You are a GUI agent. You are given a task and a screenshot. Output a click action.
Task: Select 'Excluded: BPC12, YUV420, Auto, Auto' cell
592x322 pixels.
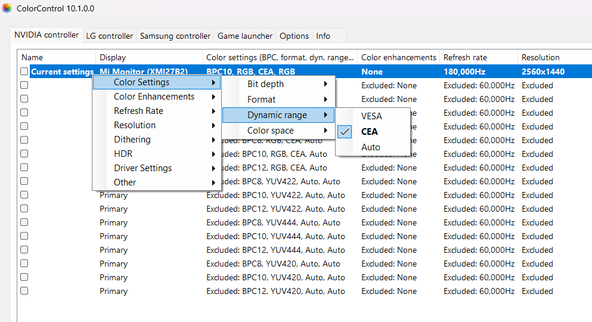pyautogui.click(x=275, y=291)
